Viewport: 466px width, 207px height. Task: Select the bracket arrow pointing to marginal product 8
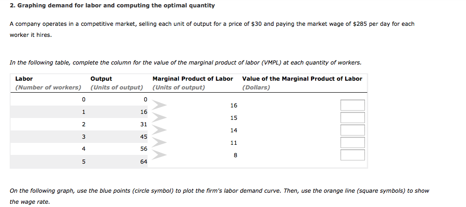[158, 155]
